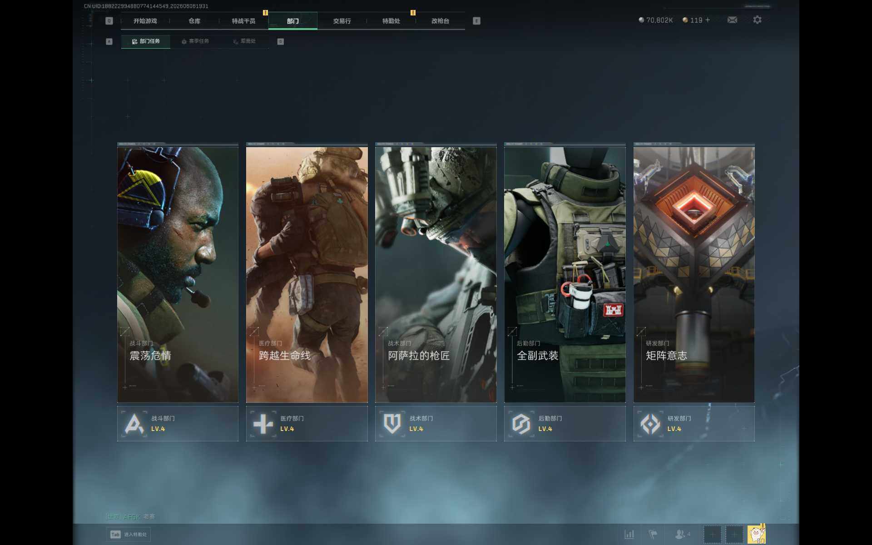Select the 战术部门 LV.4 level button
872x545 pixels.
[x=436, y=423]
